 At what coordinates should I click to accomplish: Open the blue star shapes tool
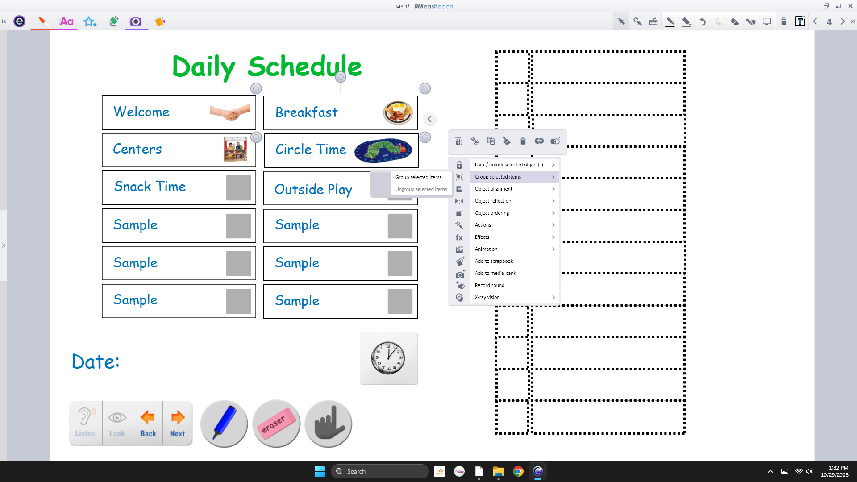(90, 21)
